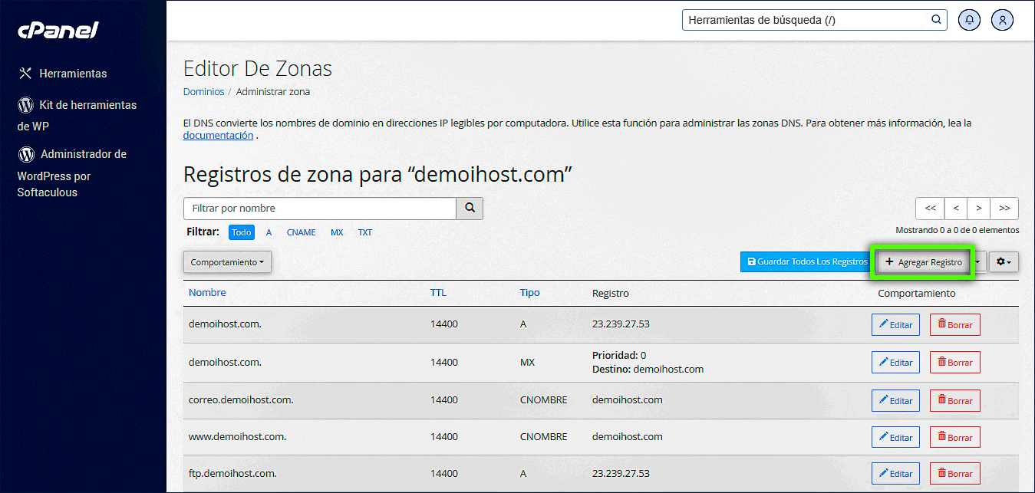The width and height of the screenshot is (1035, 493).
Task: Open the user account icon
Action: [x=1002, y=20]
